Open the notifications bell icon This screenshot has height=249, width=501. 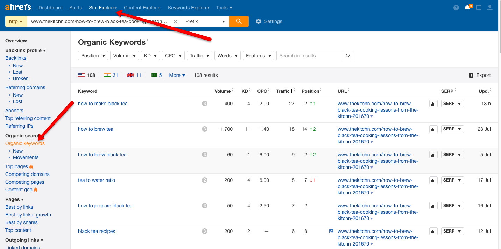(467, 8)
